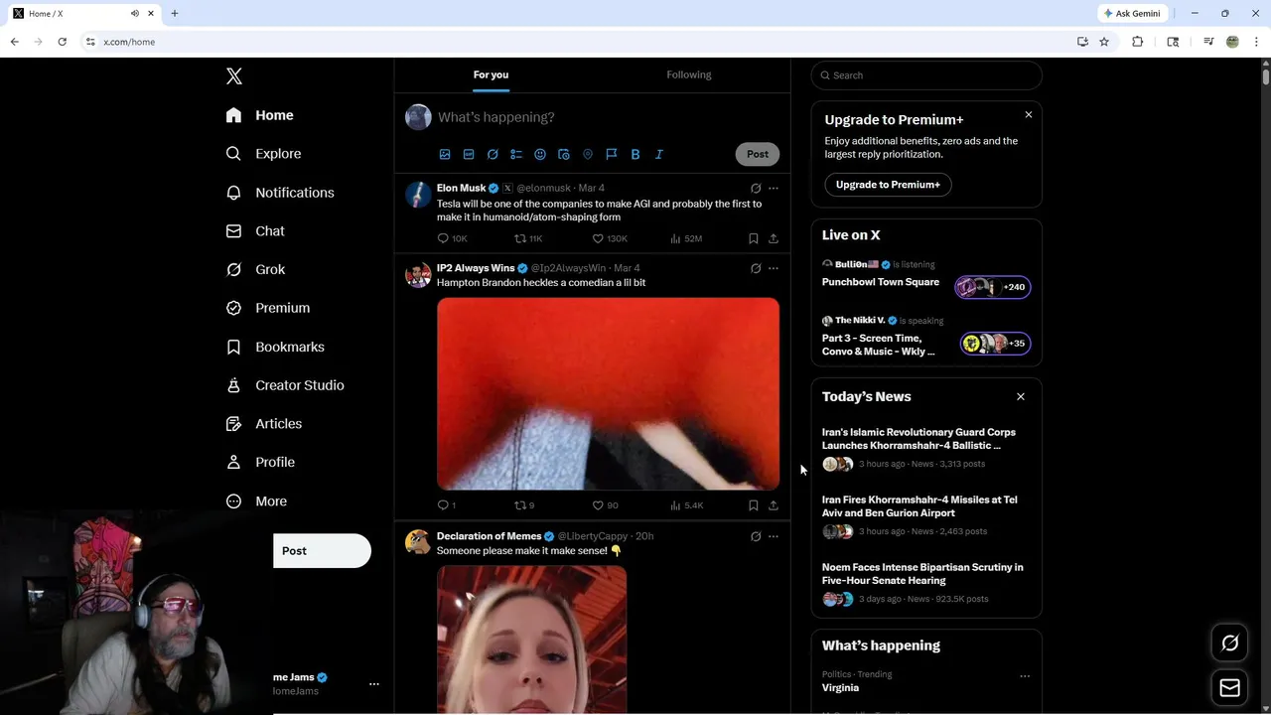This screenshot has height=715, width=1271.
Task: Click the Upgrade to Premium+ button
Action: tap(888, 185)
